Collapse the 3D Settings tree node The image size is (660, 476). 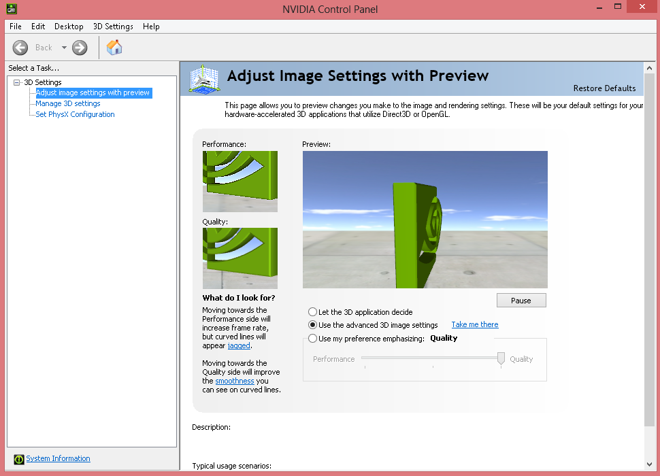coord(17,82)
